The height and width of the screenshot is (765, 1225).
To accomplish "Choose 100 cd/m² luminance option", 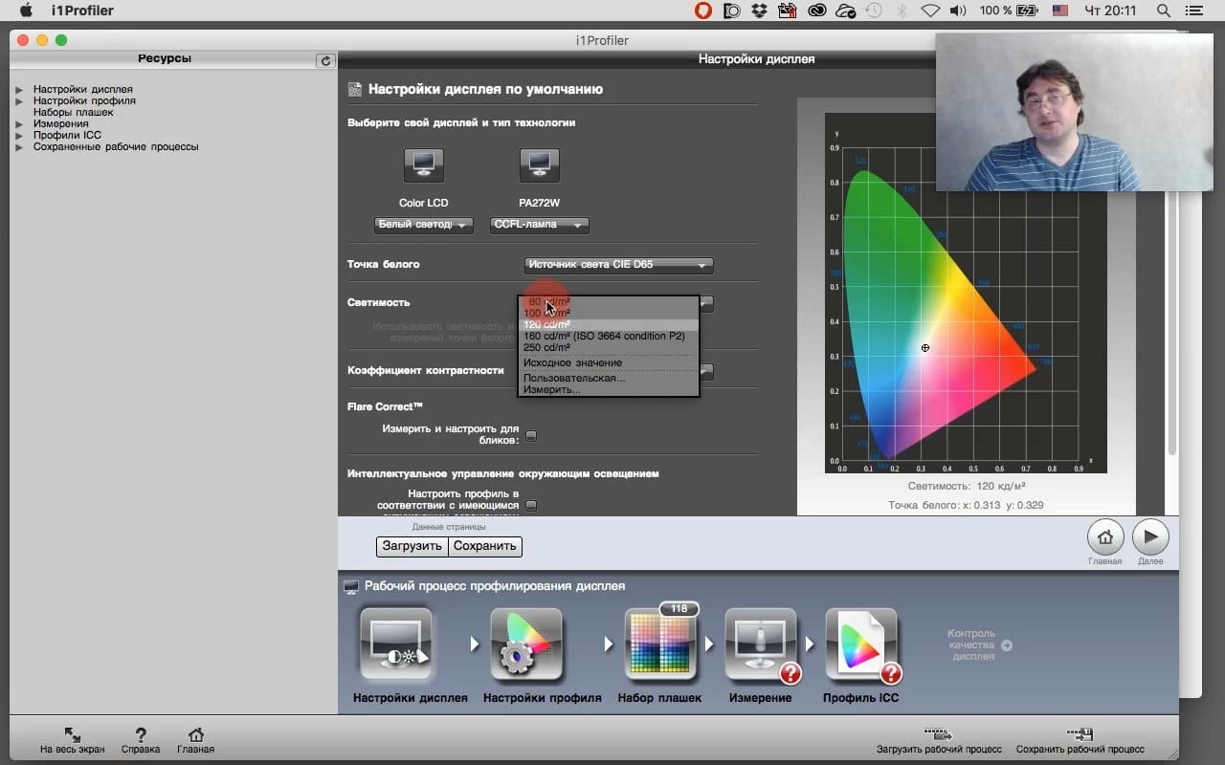I will pyautogui.click(x=609, y=313).
